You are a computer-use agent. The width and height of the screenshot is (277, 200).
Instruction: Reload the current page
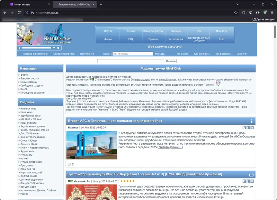pos(19,13)
